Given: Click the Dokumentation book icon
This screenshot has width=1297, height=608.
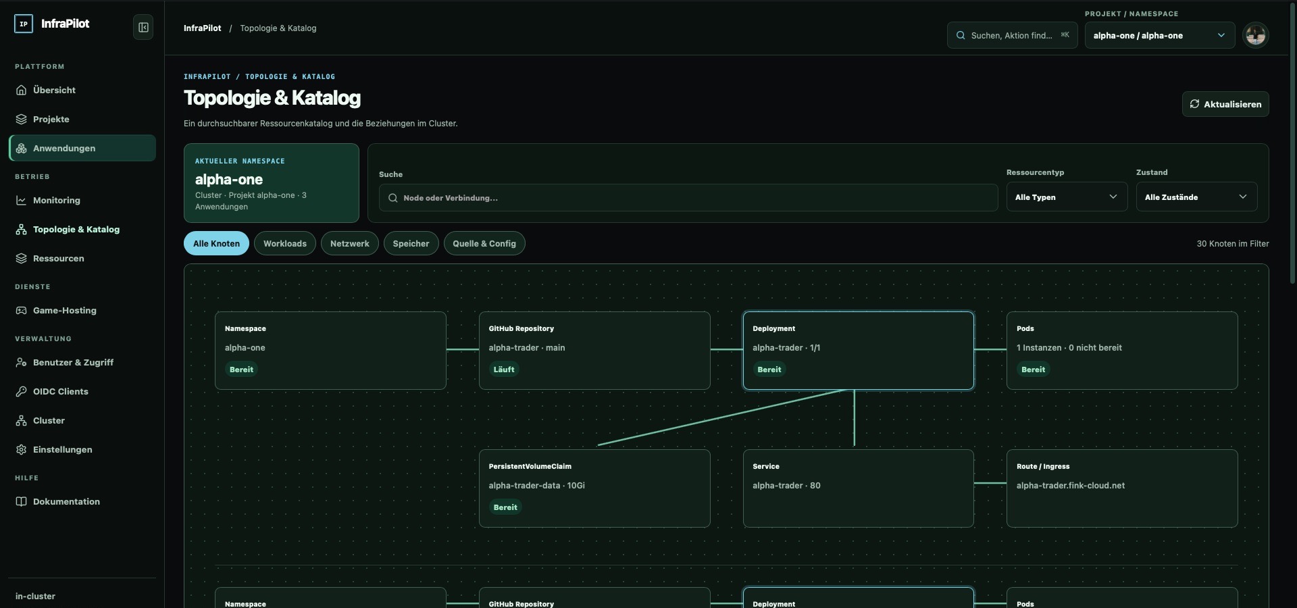Looking at the screenshot, I should point(22,501).
